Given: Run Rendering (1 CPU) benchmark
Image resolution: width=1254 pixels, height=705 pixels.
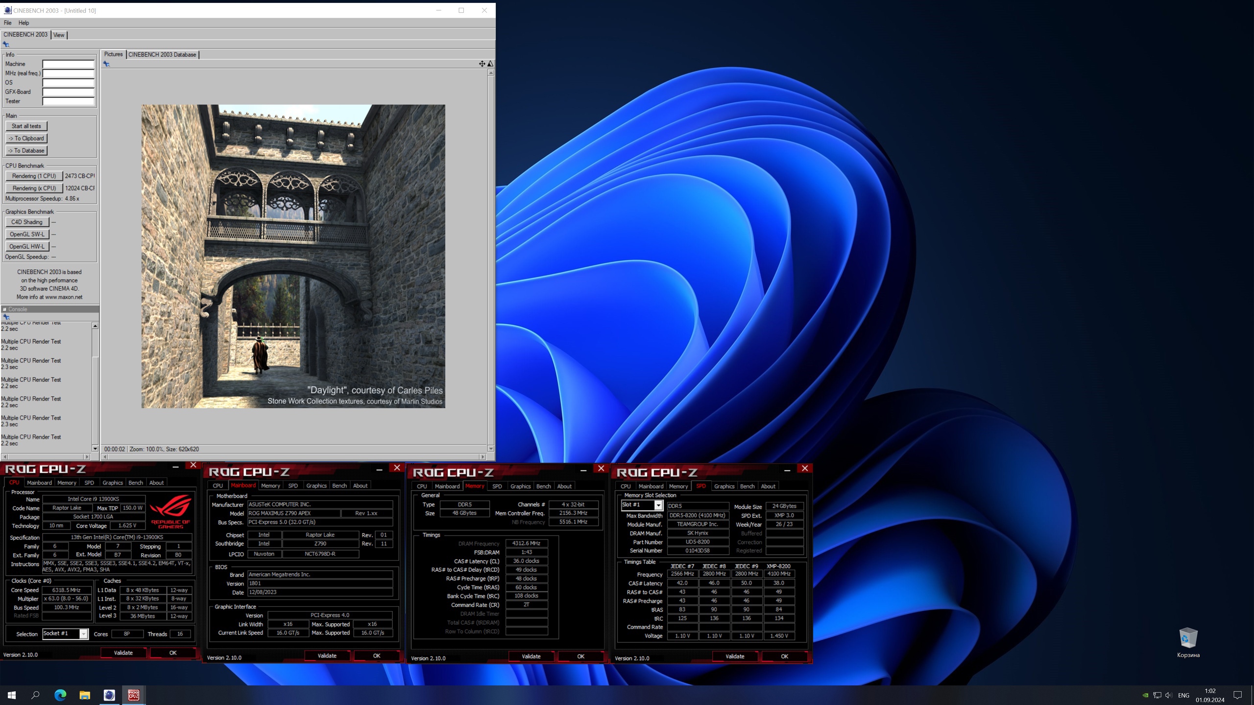Looking at the screenshot, I should point(34,176).
